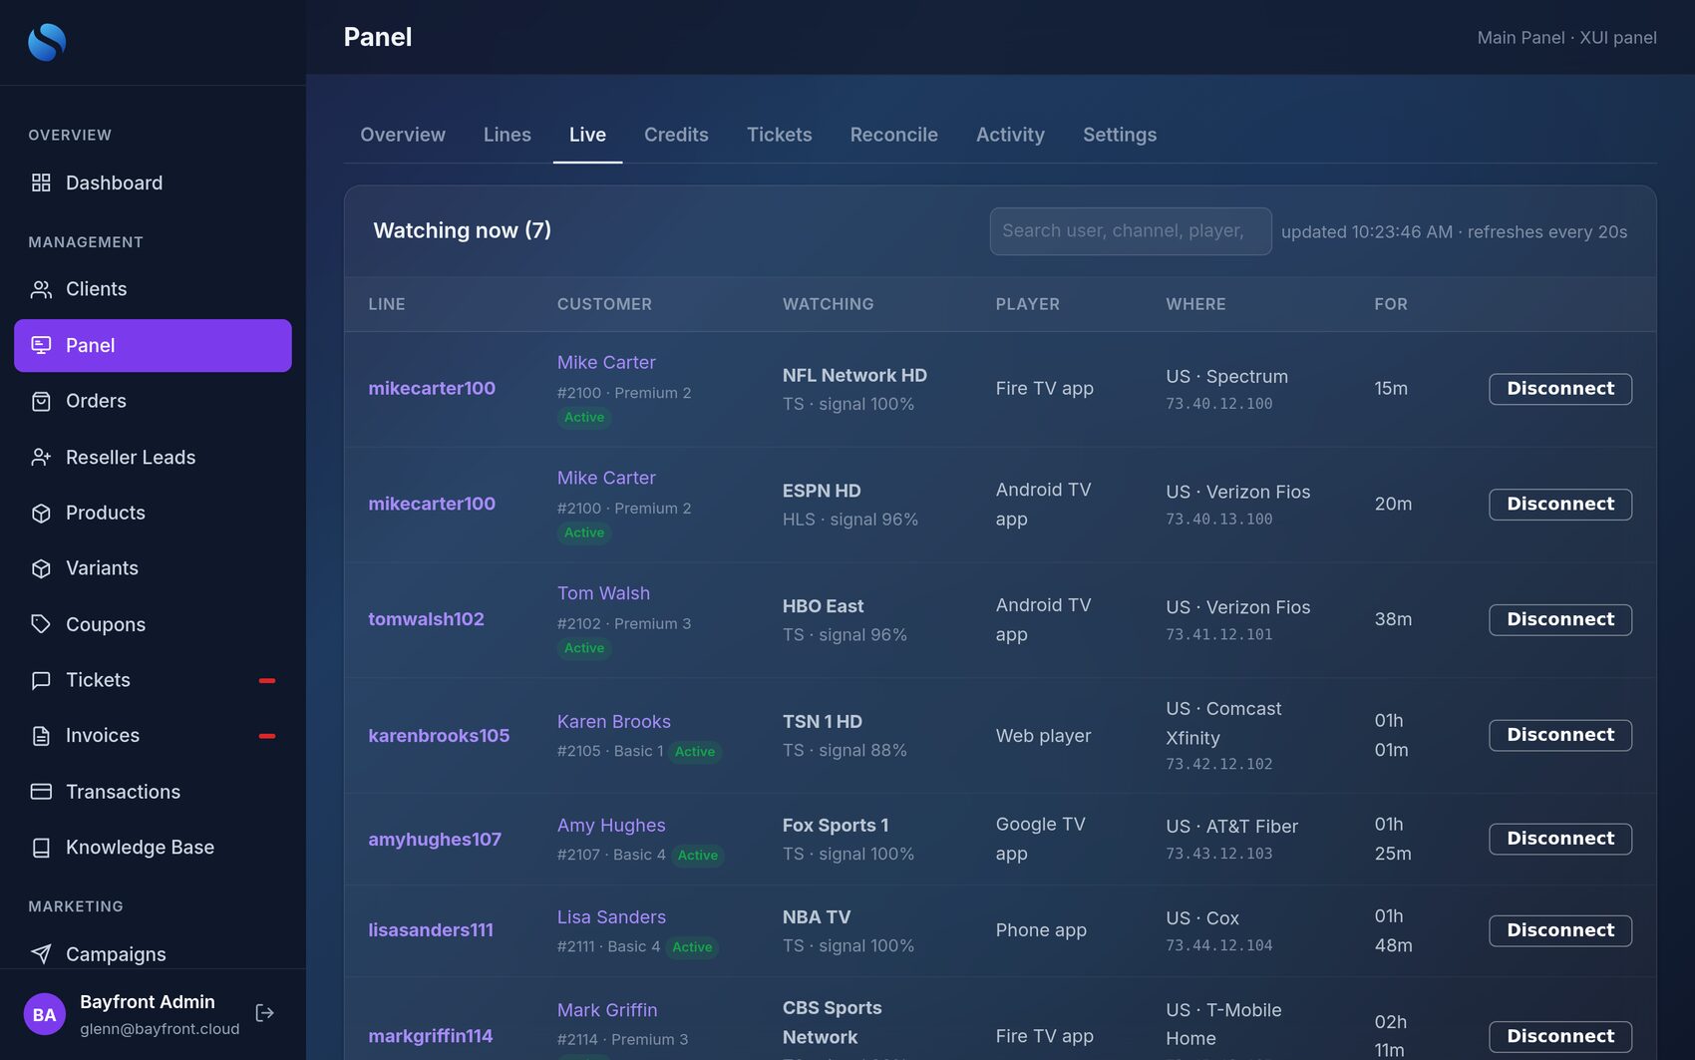Click the Tickets red badge indicator
Image resolution: width=1695 pixels, height=1060 pixels.
point(267,680)
